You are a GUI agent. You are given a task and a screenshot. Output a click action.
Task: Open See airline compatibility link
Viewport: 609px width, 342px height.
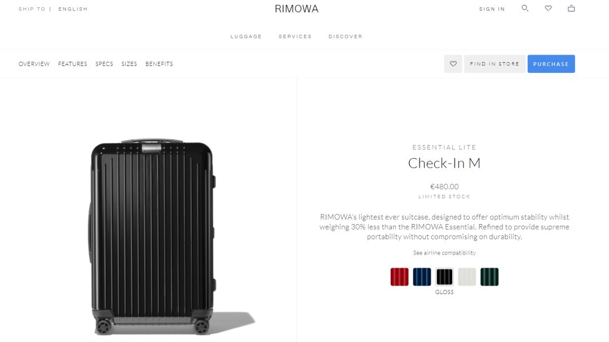pos(444,253)
